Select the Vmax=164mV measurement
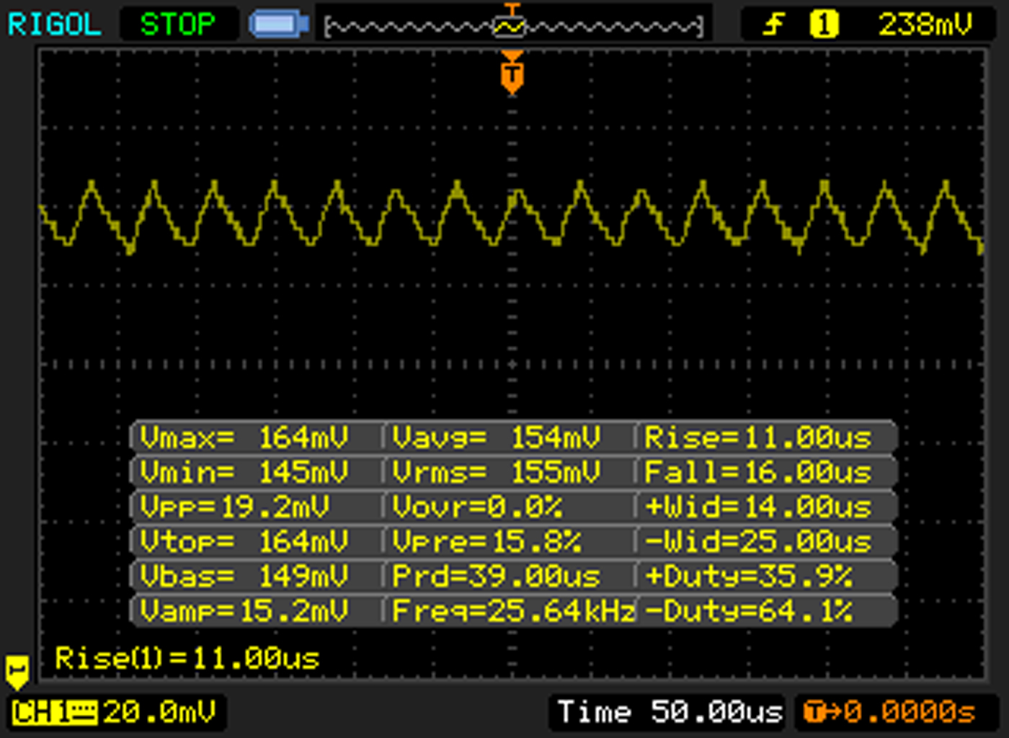The height and width of the screenshot is (738, 1009). point(244,437)
